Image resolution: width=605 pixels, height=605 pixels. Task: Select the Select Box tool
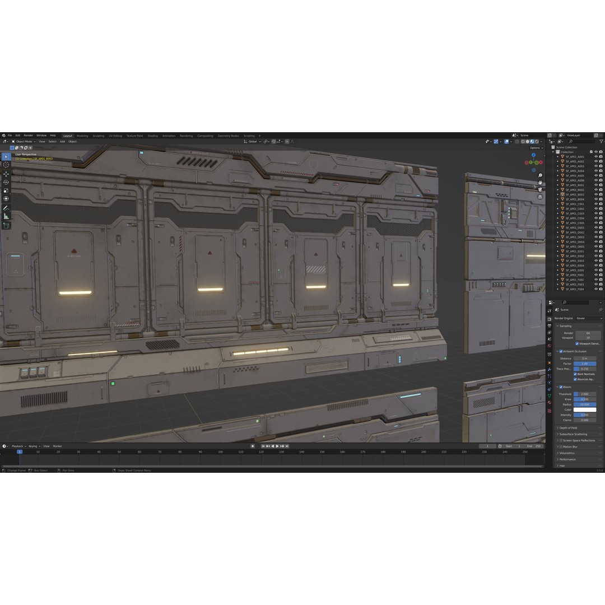point(6,157)
